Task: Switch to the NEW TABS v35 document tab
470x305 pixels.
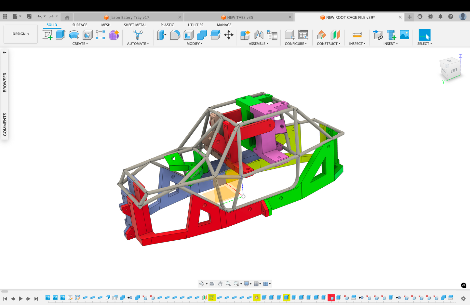Action: click(240, 17)
